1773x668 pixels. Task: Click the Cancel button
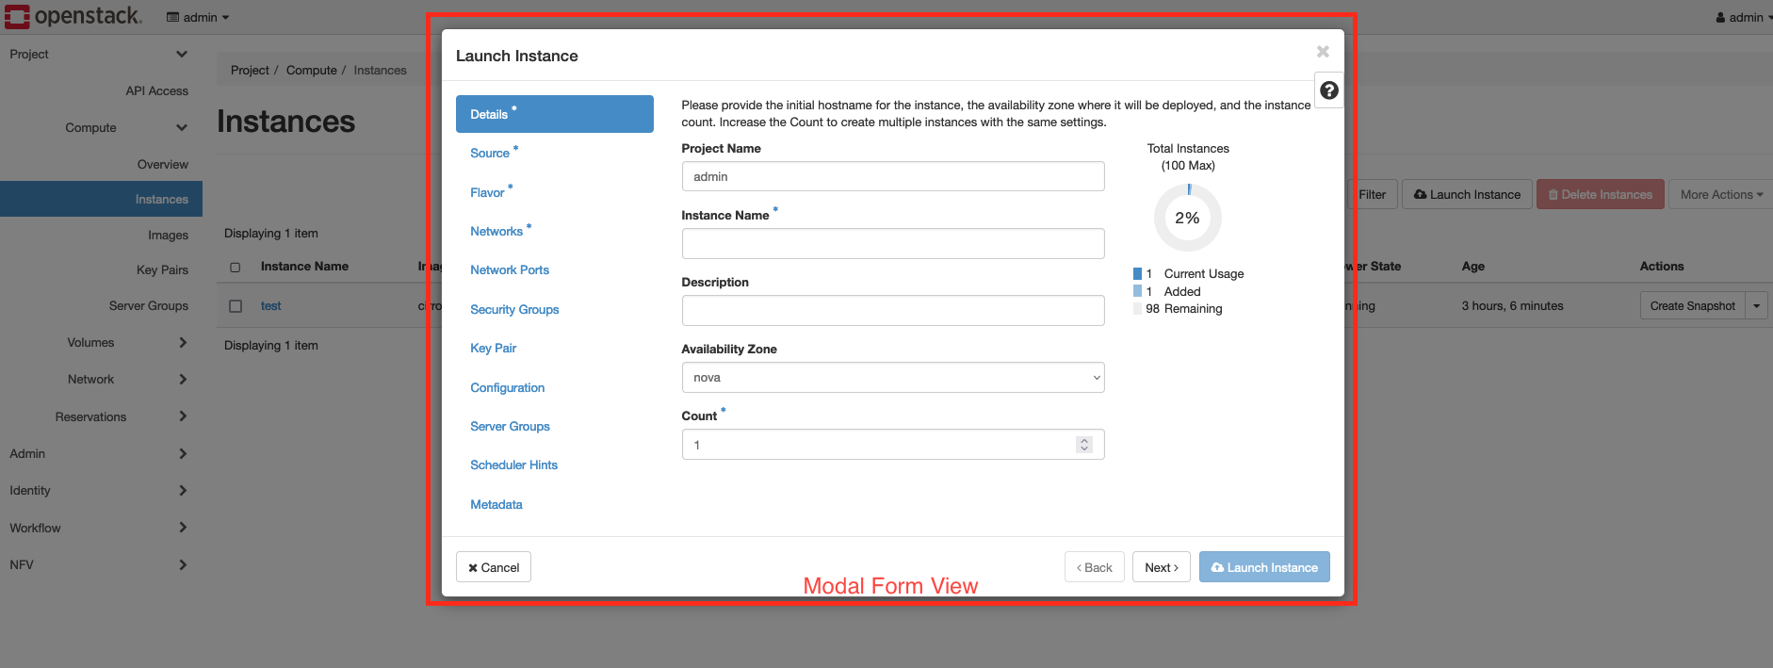point(494,567)
